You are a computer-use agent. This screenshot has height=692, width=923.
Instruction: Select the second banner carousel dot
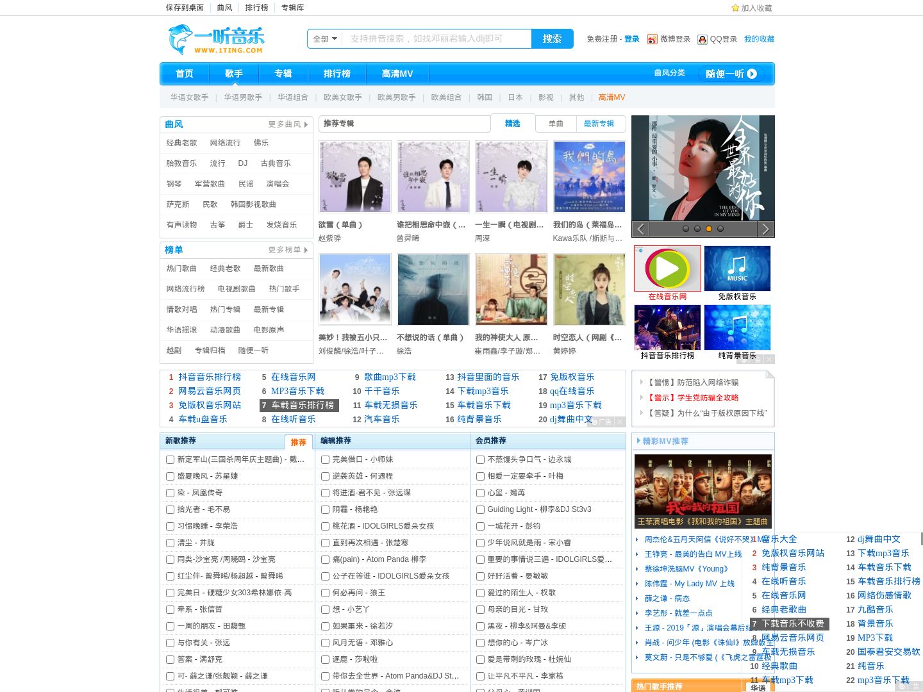(697, 229)
